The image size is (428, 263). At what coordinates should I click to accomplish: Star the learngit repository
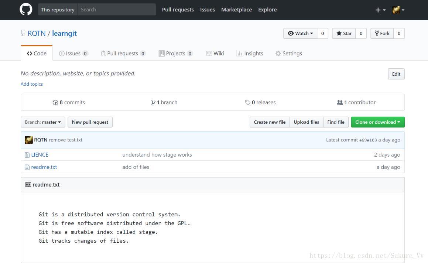click(x=344, y=33)
